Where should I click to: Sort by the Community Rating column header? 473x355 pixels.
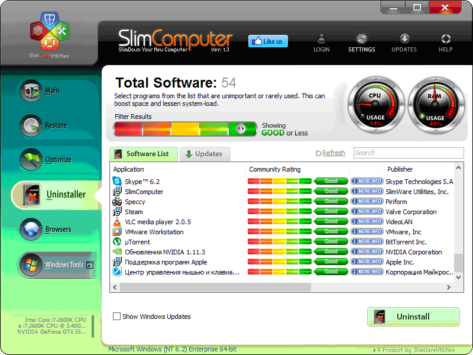(298, 169)
